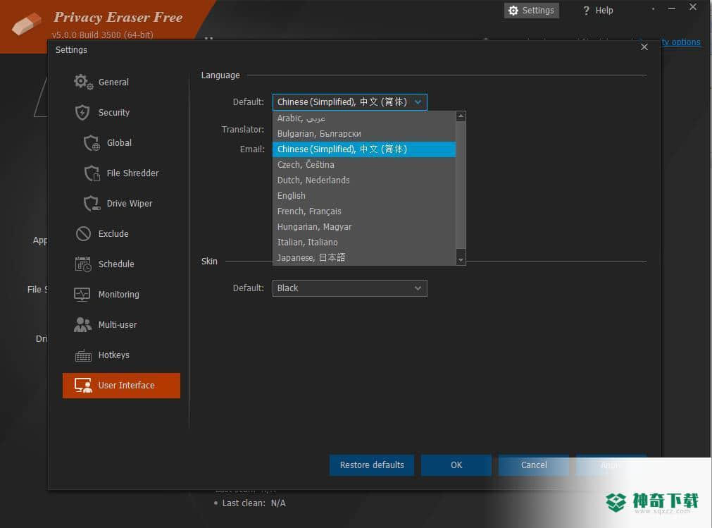Click the Cancel button
Image resolution: width=712 pixels, height=528 pixels.
(534, 465)
